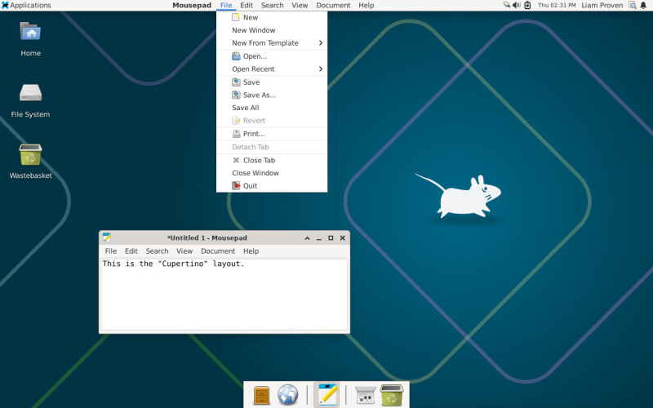Image resolution: width=653 pixels, height=408 pixels.
Task: Click the clock showing Thu 02:31 PM
Action: tap(557, 6)
